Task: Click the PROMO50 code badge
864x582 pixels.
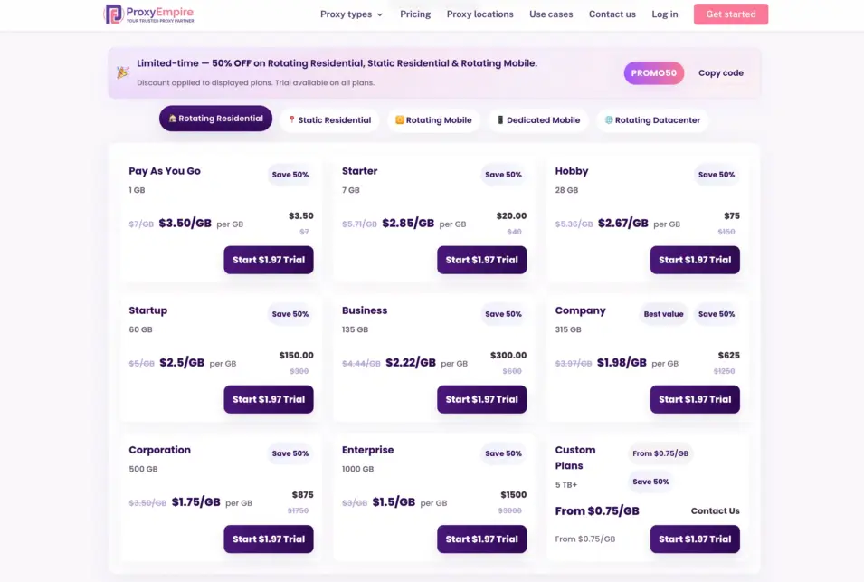Action: (653, 72)
